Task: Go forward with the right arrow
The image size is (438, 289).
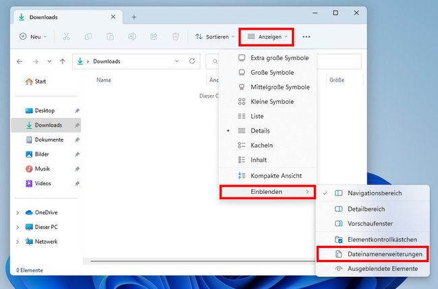Action: [36, 61]
